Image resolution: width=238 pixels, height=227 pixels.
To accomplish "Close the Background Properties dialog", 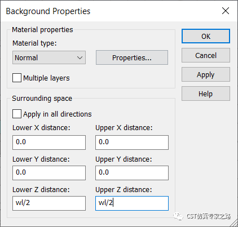I will click(x=226, y=11).
